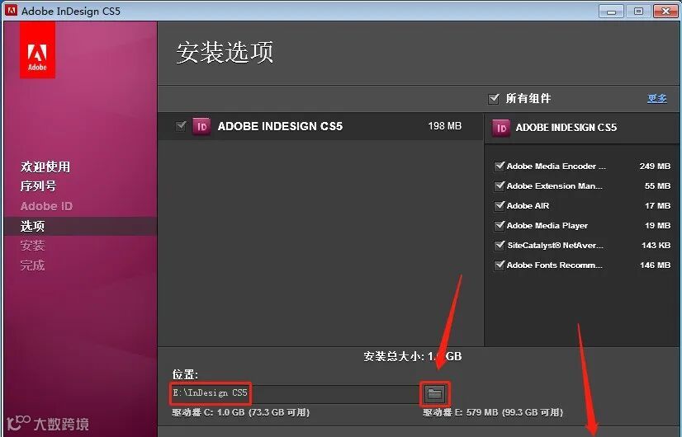The width and height of the screenshot is (682, 437).
Task: Uncheck Adobe Media Encoder component
Action: [499, 166]
